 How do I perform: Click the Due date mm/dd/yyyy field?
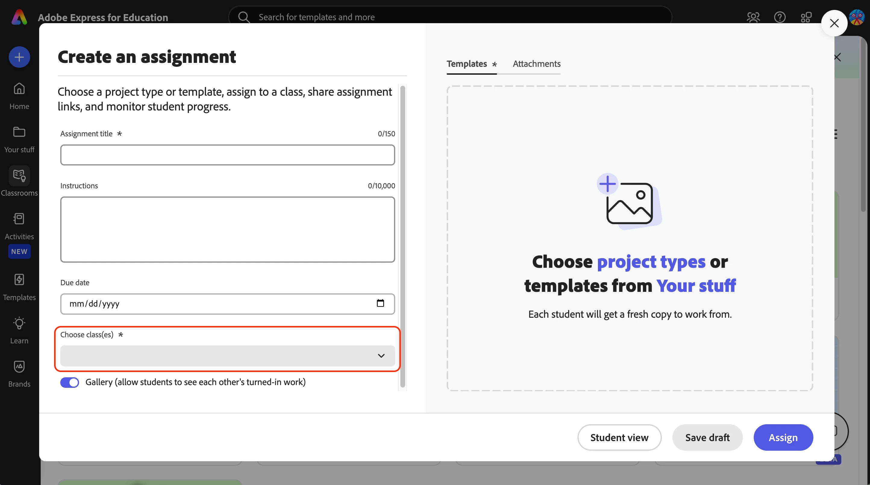228,304
